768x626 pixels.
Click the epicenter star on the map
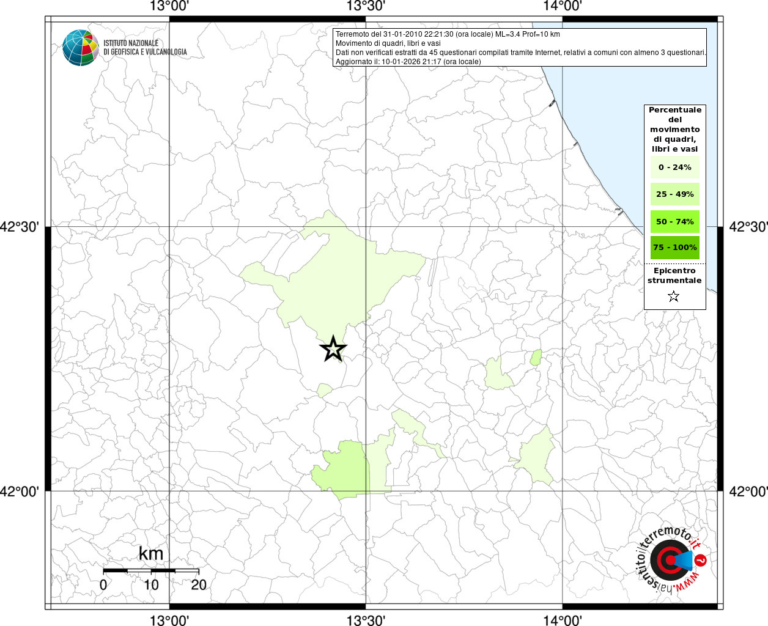click(x=333, y=349)
